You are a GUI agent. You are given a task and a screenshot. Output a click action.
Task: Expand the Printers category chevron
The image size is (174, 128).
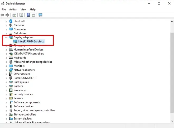[6, 86]
